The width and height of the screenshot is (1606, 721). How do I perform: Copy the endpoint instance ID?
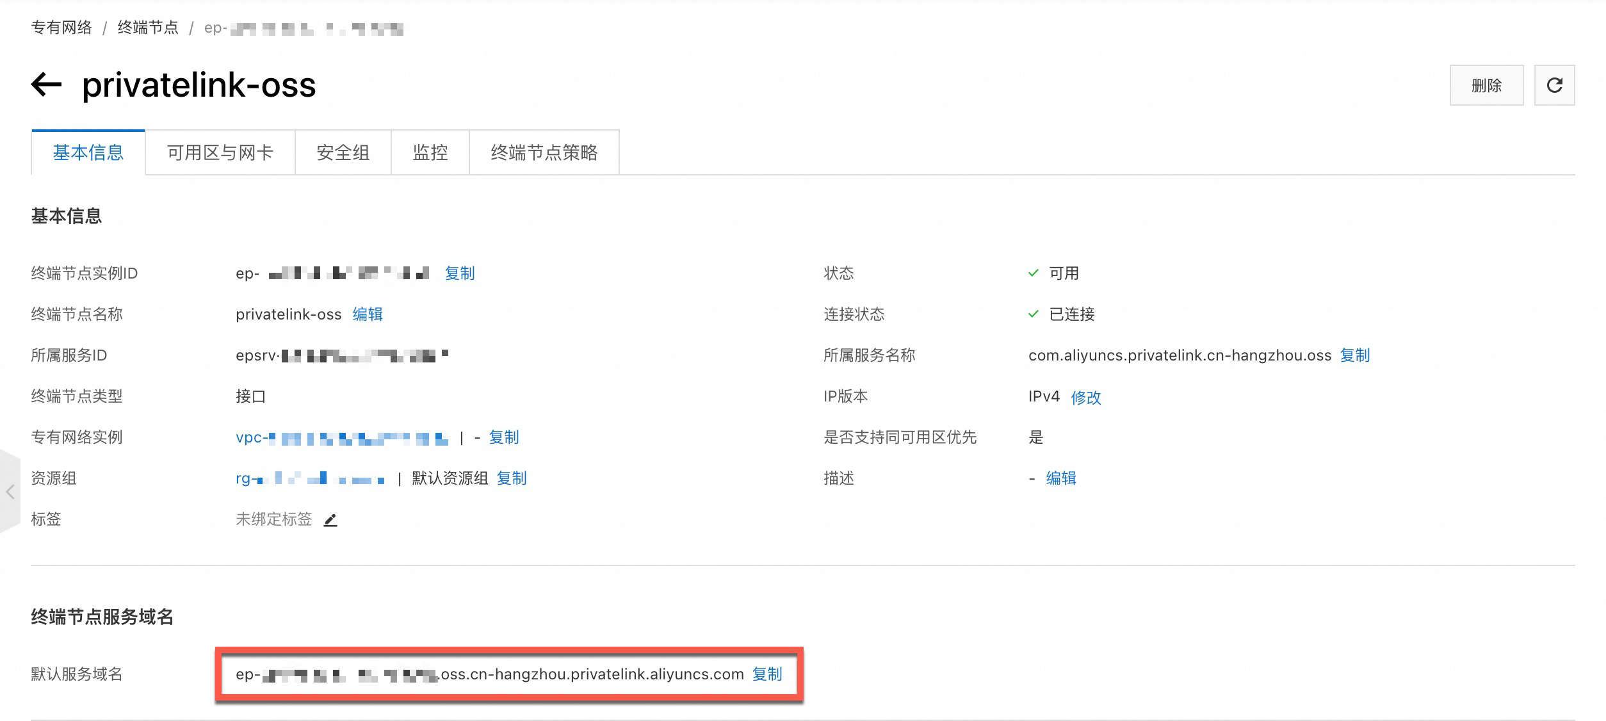tap(459, 273)
